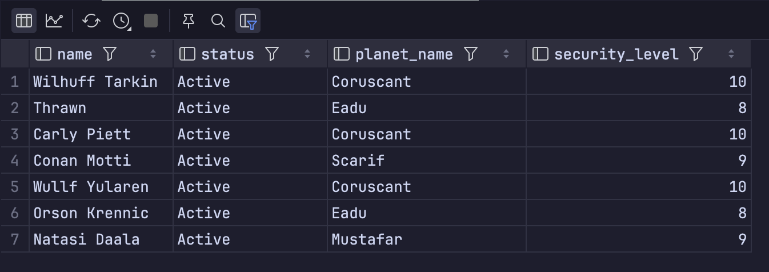Open query history clock icon
The width and height of the screenshot is (769, 272).
click(x=121, y=21)
